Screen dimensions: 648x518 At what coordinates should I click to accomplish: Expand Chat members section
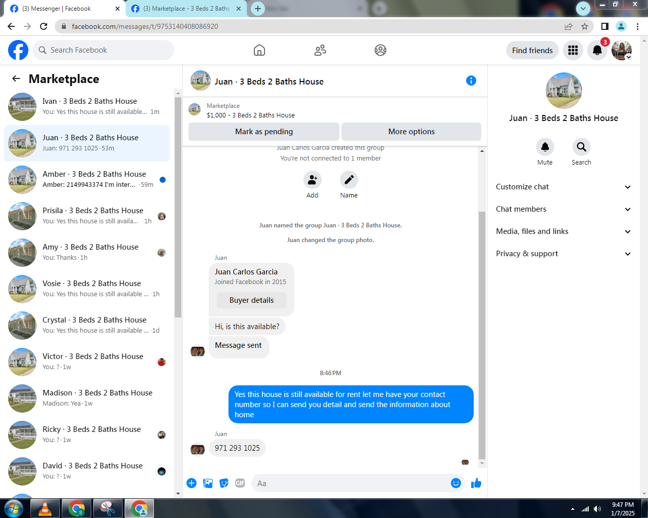[x=563, y=209]
